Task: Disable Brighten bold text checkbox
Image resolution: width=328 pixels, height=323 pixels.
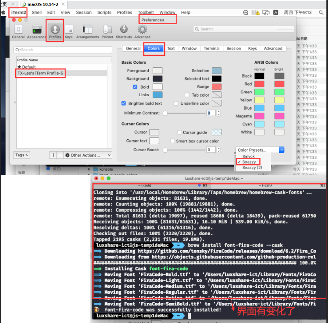Action: tap(124, 103)
